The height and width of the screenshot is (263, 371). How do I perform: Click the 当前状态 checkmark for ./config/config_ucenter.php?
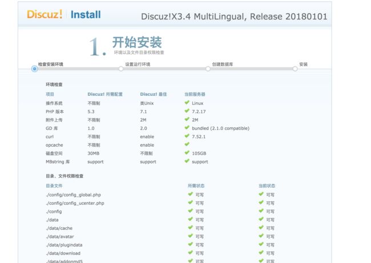click(261, 203)
